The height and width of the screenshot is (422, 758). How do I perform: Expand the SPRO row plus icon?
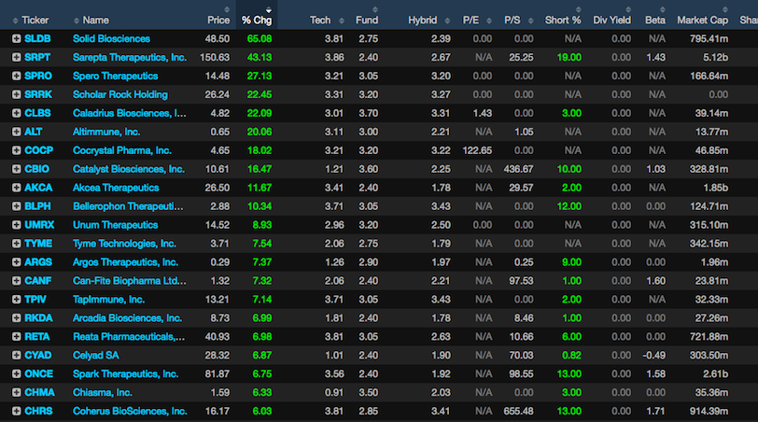pyautogui.click(x=16, y=76)
